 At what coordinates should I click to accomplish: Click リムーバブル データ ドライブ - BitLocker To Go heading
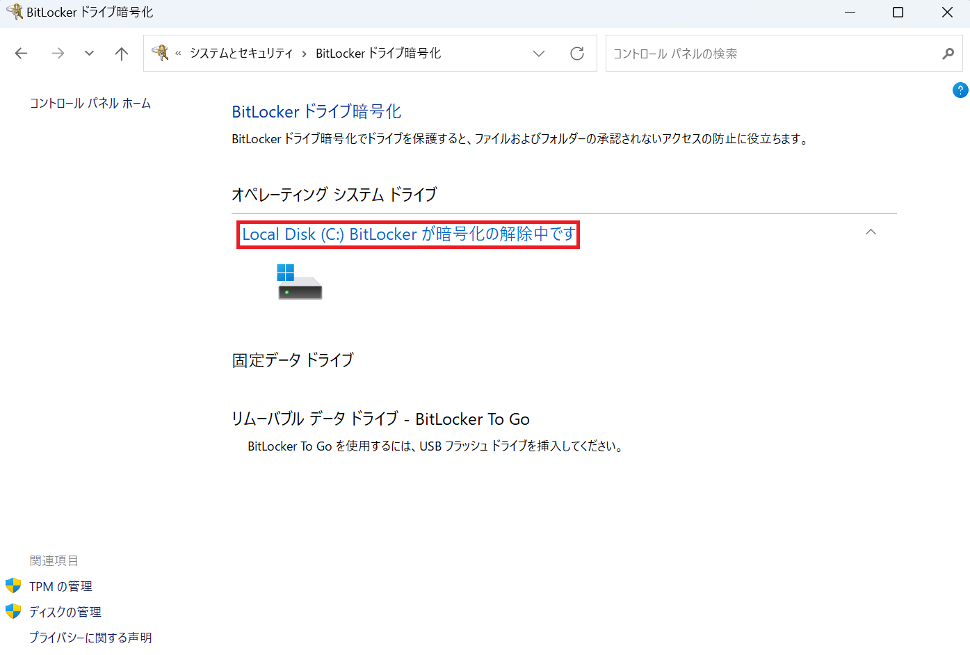pos(380,419)
